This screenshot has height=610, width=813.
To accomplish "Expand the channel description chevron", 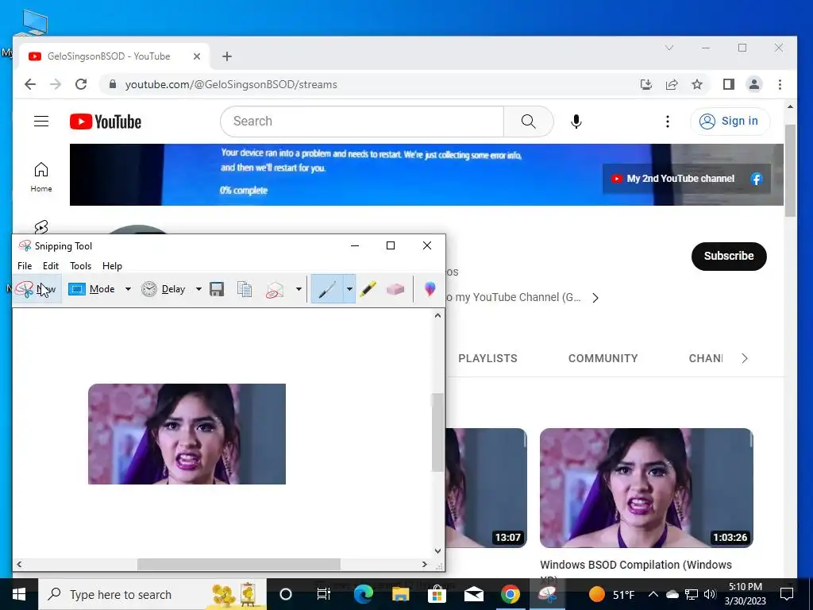I will [x=595, y=298].
